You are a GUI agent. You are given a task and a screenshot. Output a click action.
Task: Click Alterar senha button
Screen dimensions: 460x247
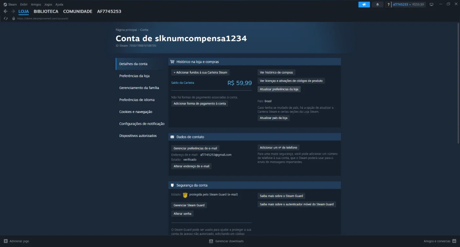click(182, 213)
